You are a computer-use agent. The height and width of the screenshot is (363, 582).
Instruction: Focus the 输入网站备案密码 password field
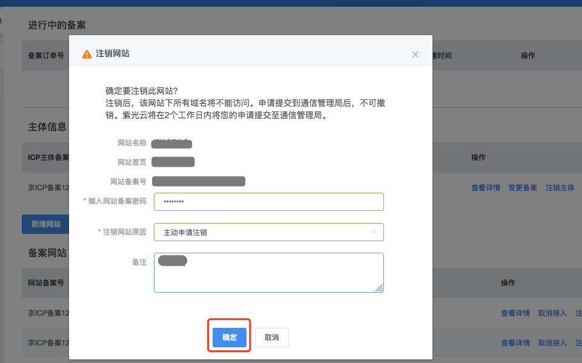268,201
